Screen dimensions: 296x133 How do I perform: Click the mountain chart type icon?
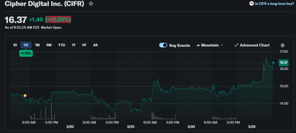pyautogui.click(x=198, y=45)
